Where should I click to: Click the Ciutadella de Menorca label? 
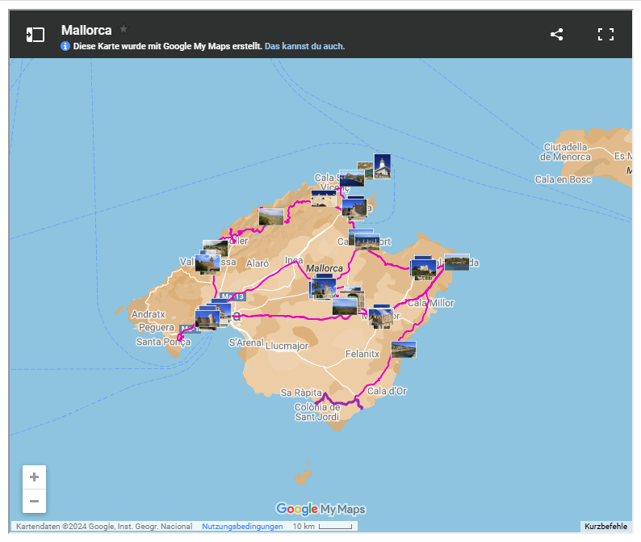click(x=565, y=152)
